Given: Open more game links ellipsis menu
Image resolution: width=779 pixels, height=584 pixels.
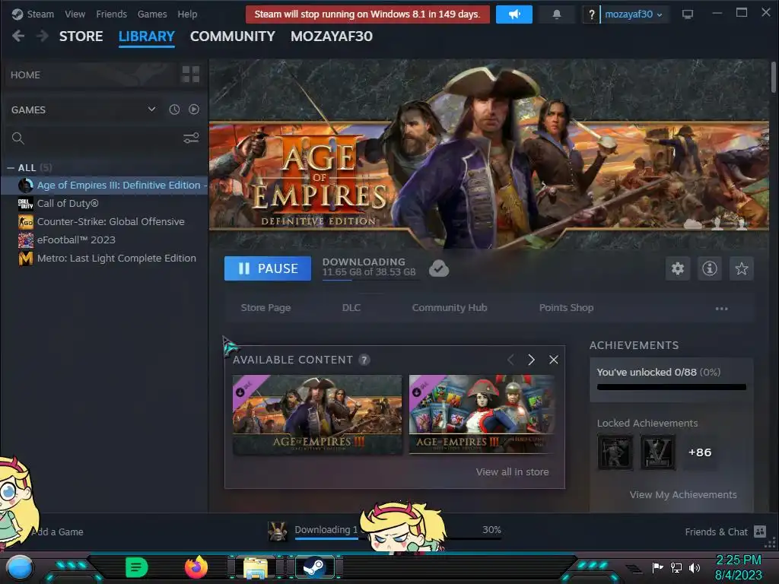Looking at the screenshot, I should (x=721, y=309).
